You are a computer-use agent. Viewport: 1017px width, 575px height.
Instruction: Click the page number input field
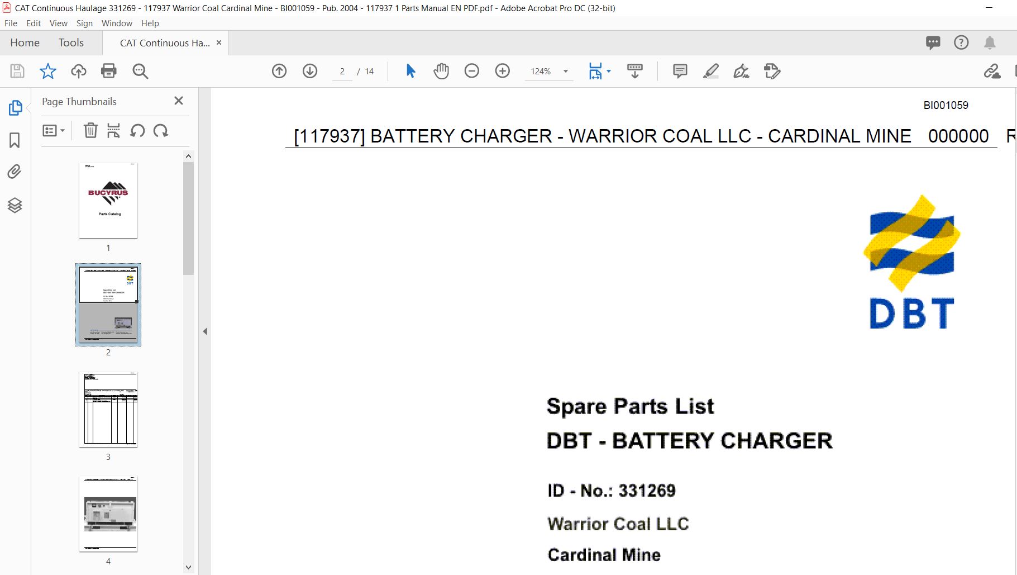(342, 71)
